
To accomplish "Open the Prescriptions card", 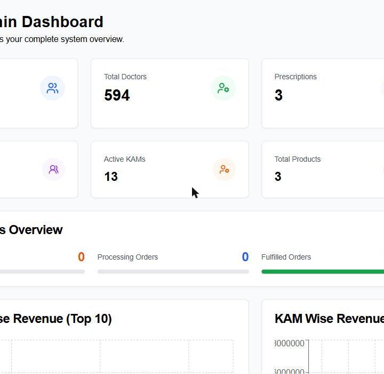I will coord(323,93).
